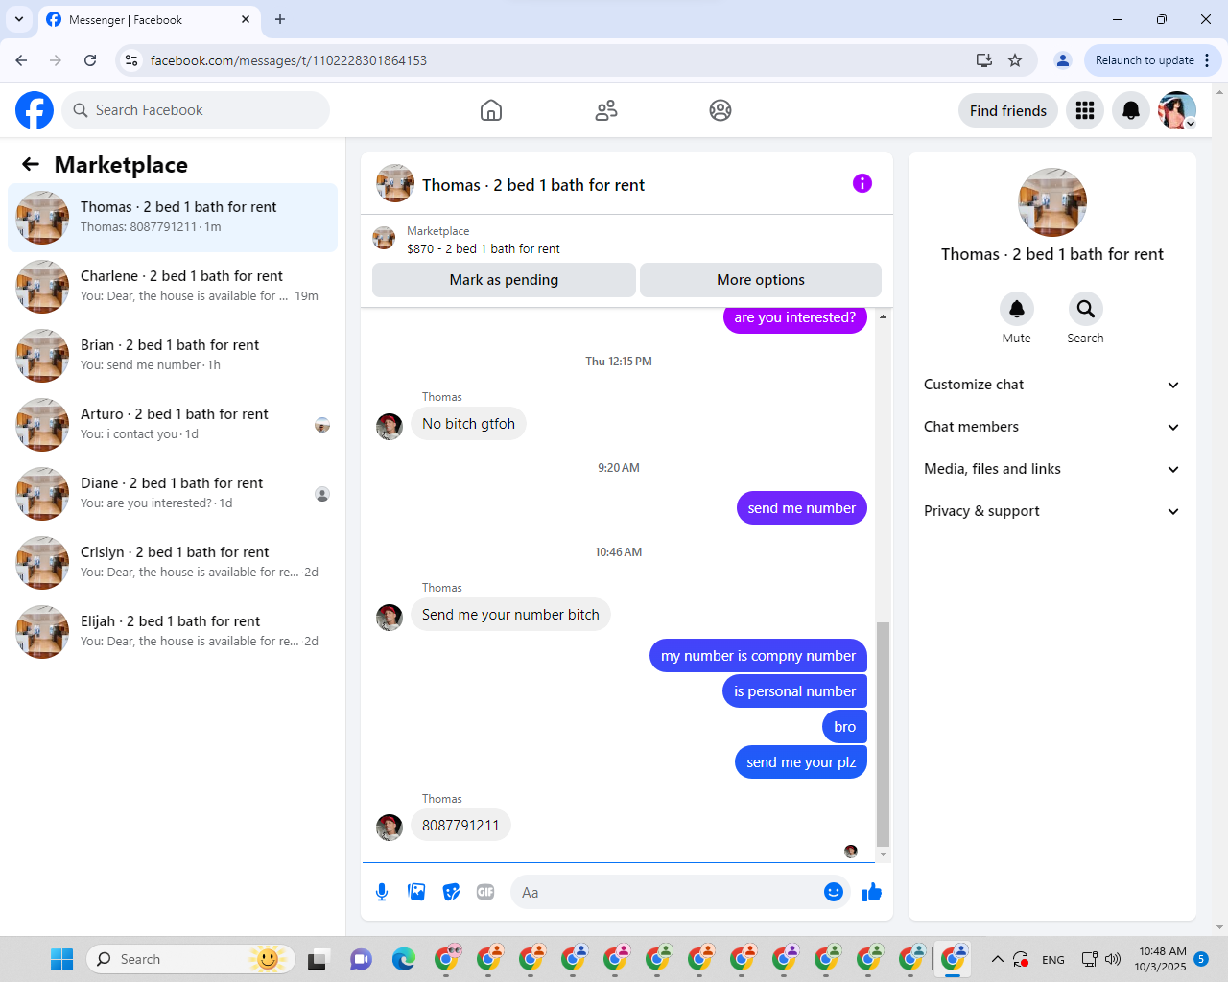Click the chat messages scrollbar thumb

883,734
